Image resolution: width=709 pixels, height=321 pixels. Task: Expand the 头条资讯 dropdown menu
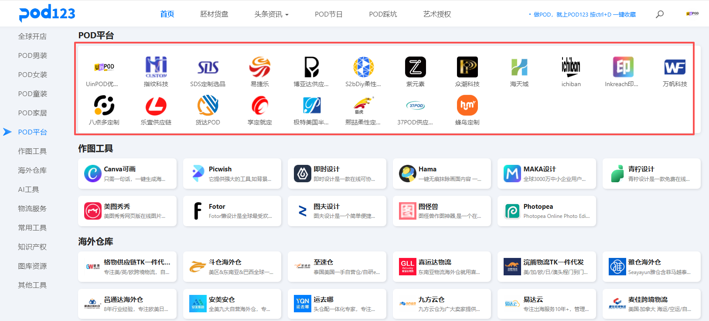pyautogui.click(x=271, y=14)
